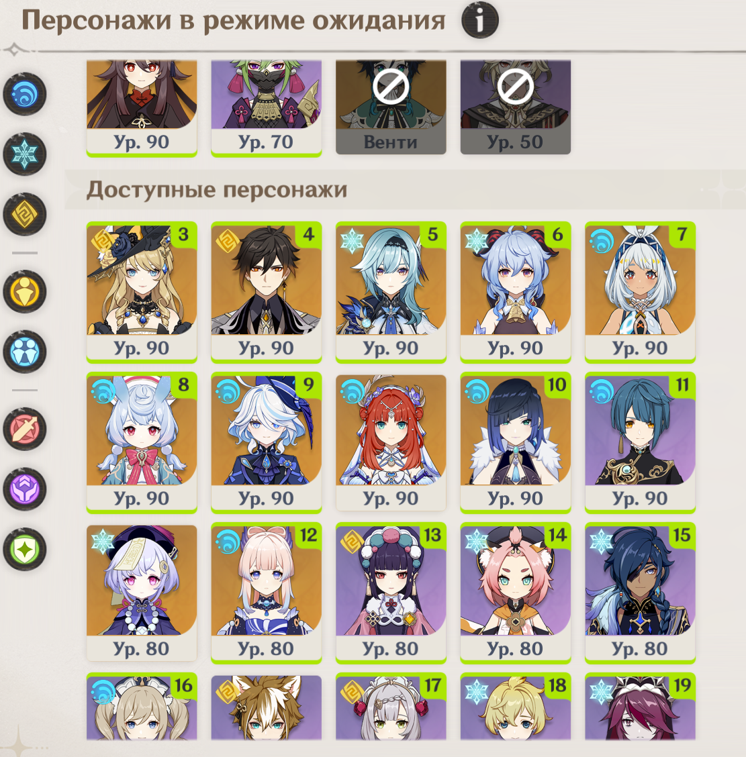Pick the disabled Венти standby card

click(391, 107)
